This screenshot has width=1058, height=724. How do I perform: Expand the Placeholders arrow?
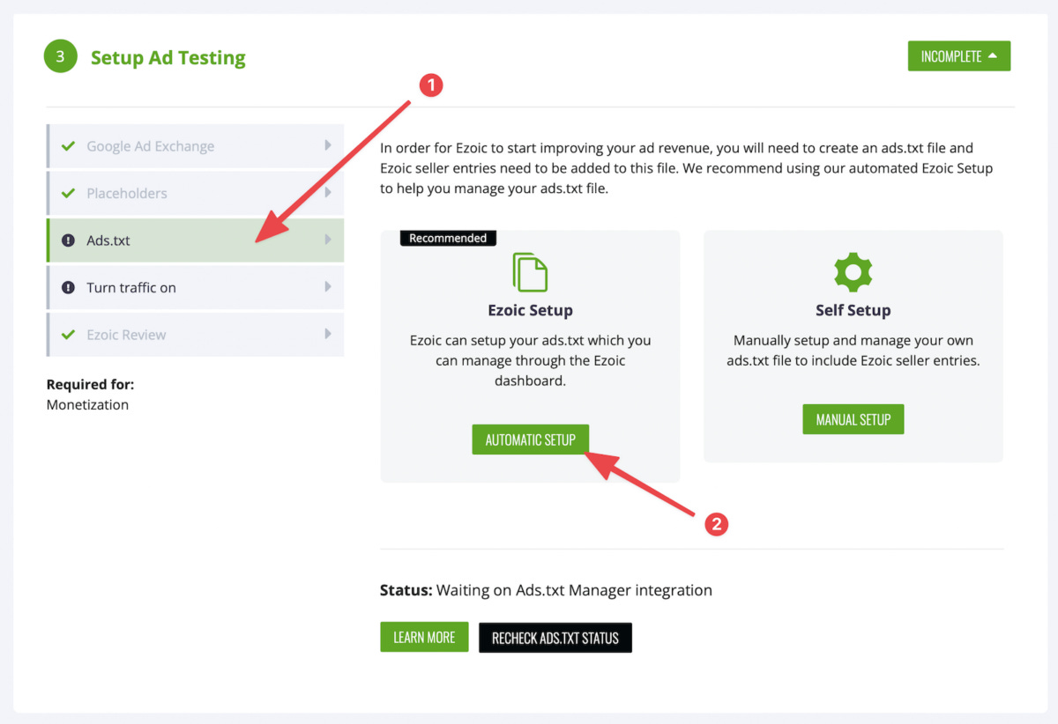click(328, 192)
